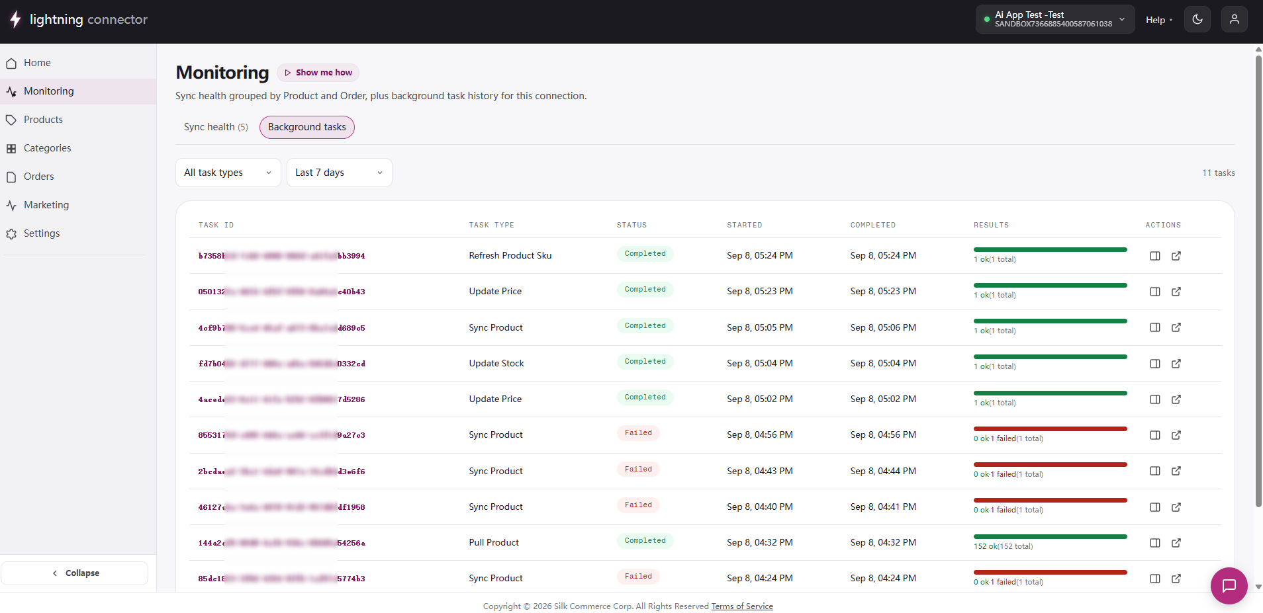This screenshot has width=1263, height=613.
Task: Open external link for Pull Product task
Action: [1176, 543]
